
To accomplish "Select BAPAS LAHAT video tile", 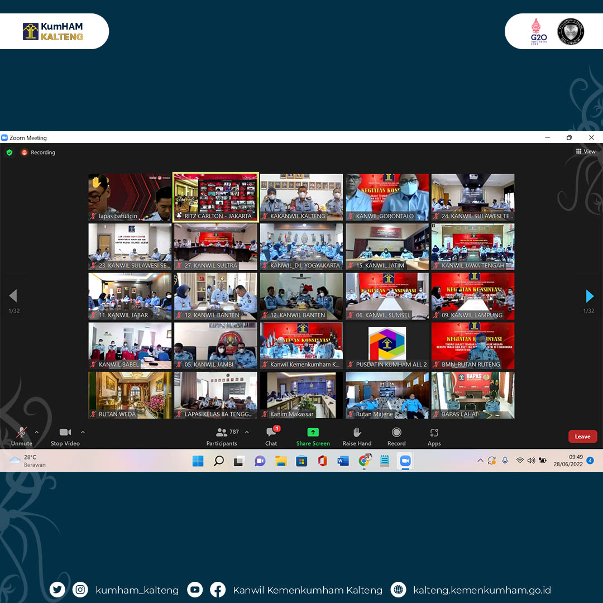I will click(x=473, y=395).
